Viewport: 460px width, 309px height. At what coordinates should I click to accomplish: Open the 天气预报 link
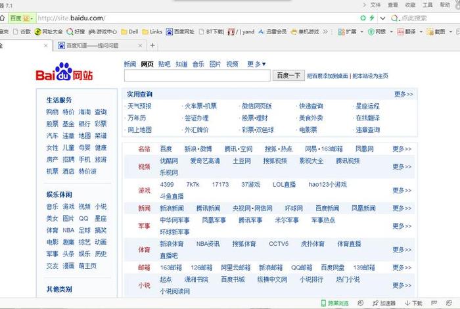[x=139, y=107]
